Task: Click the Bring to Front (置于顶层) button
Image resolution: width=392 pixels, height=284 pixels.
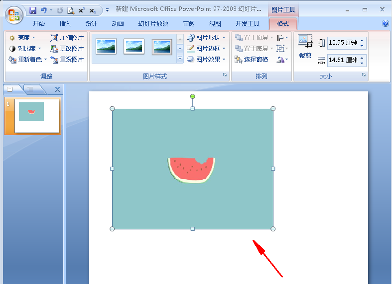Action: click(x=251, y=38)
